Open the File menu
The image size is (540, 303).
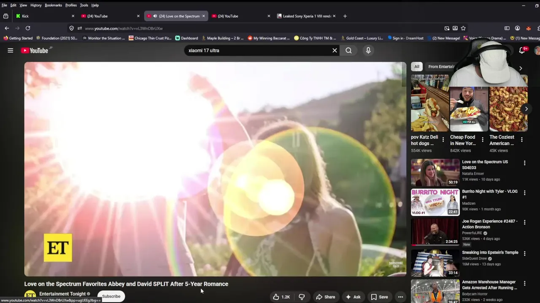pos(4,5)
